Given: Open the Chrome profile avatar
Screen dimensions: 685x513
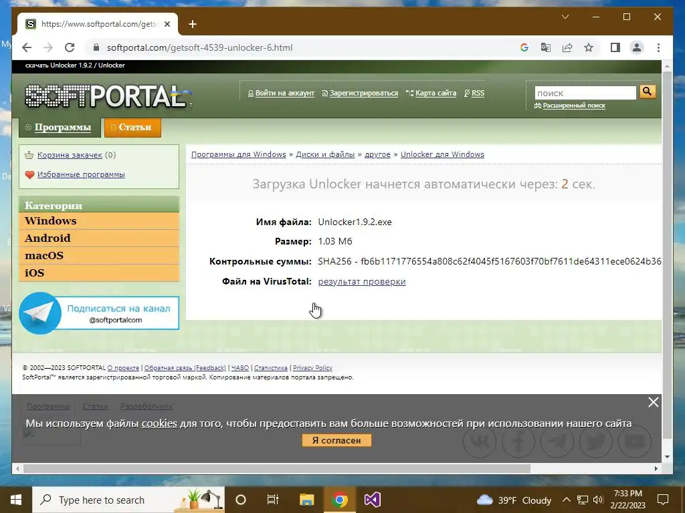Looking at the screenshot, I should click(637, 47).
